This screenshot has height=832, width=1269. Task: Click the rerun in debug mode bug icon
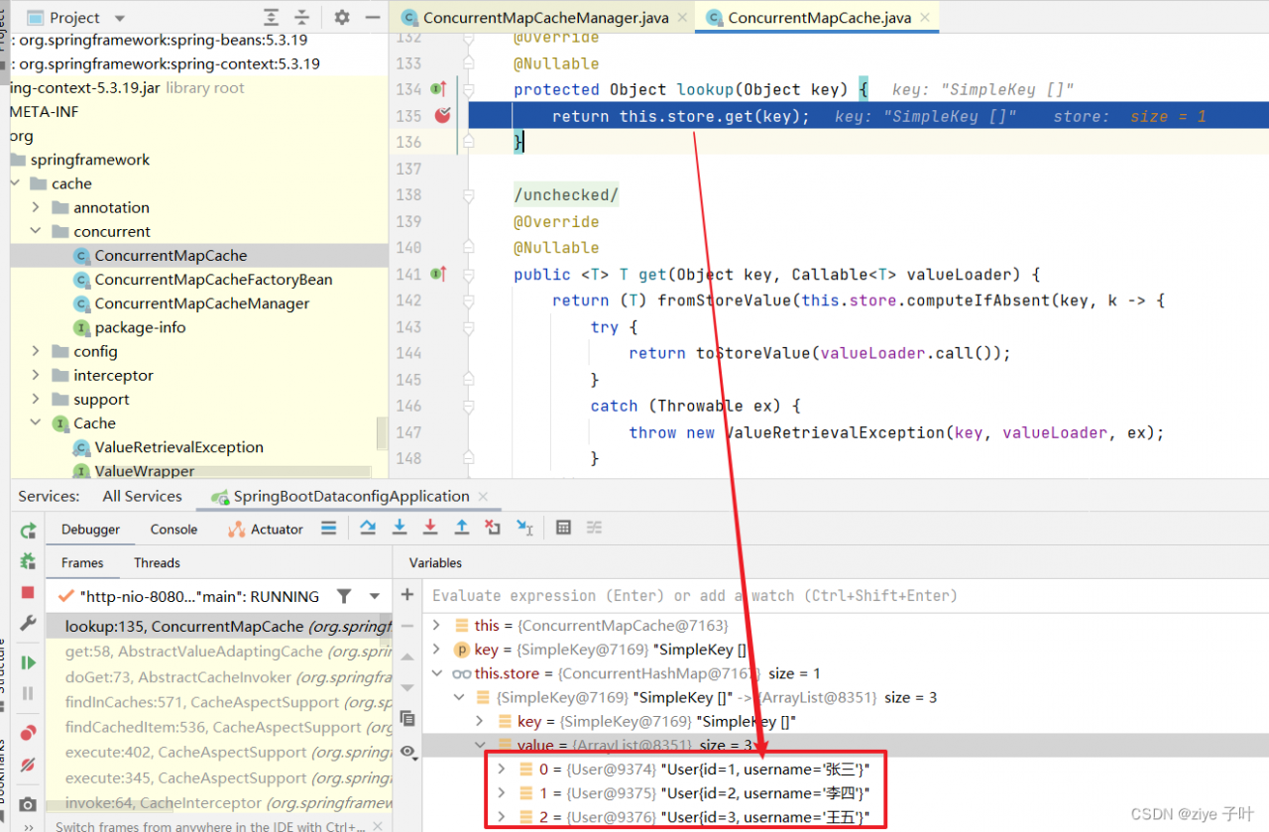28,561
